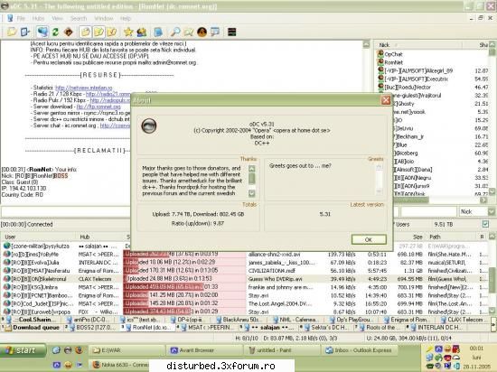Click the chat message input field
Image resolution: width=497 pixels, height=372 pixels.
pos(66,211)
